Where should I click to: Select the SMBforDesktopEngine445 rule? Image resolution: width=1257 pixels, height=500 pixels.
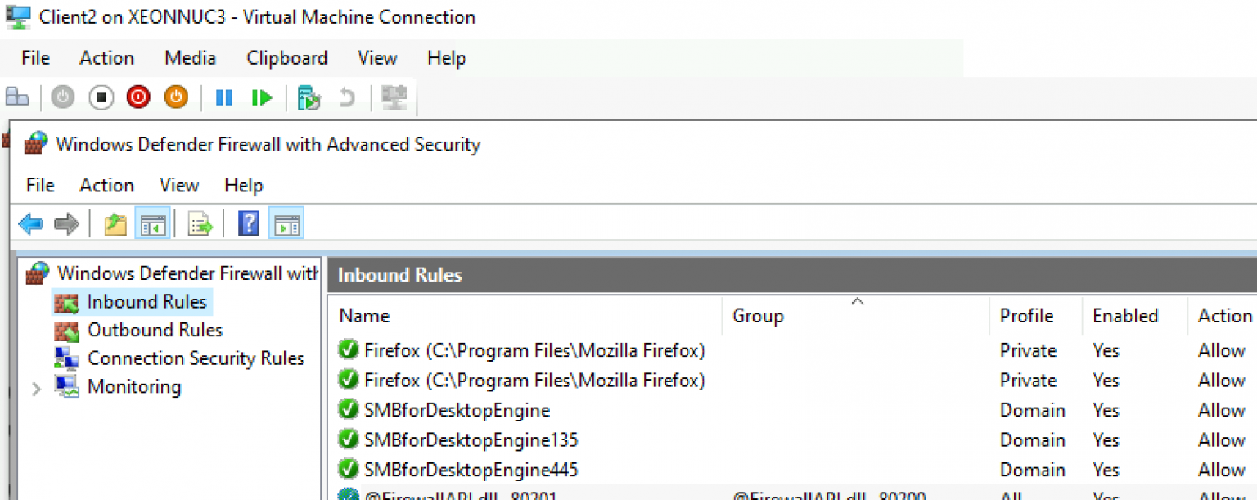[472, 469]
